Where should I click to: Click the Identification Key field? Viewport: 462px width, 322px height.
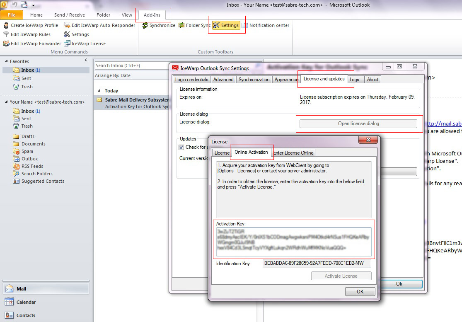(x=317, y=264)
